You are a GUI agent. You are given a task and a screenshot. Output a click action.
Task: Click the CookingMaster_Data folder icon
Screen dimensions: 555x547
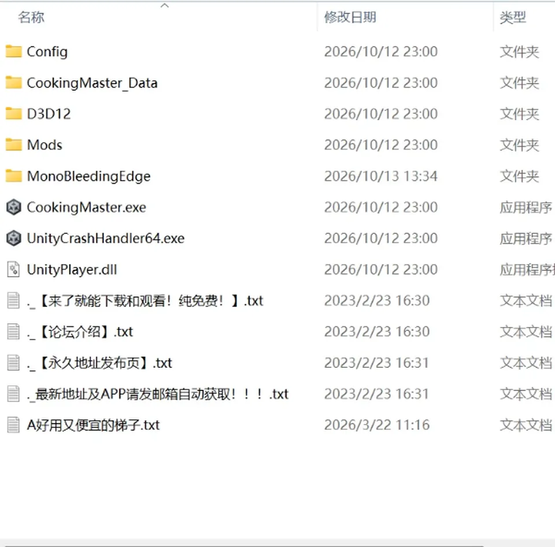click(x=13, y=83)
